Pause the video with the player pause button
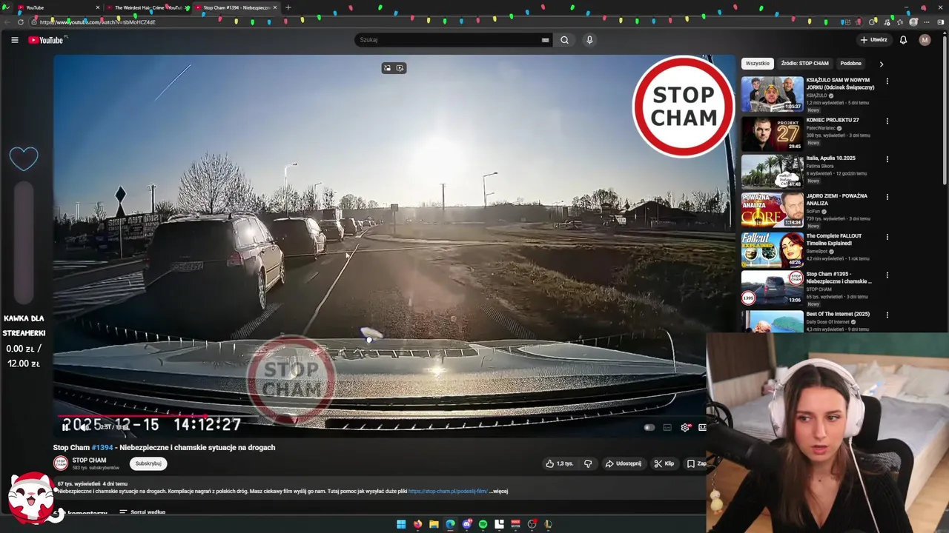Viewport: 949px width, 533px height. pos(66,427)
